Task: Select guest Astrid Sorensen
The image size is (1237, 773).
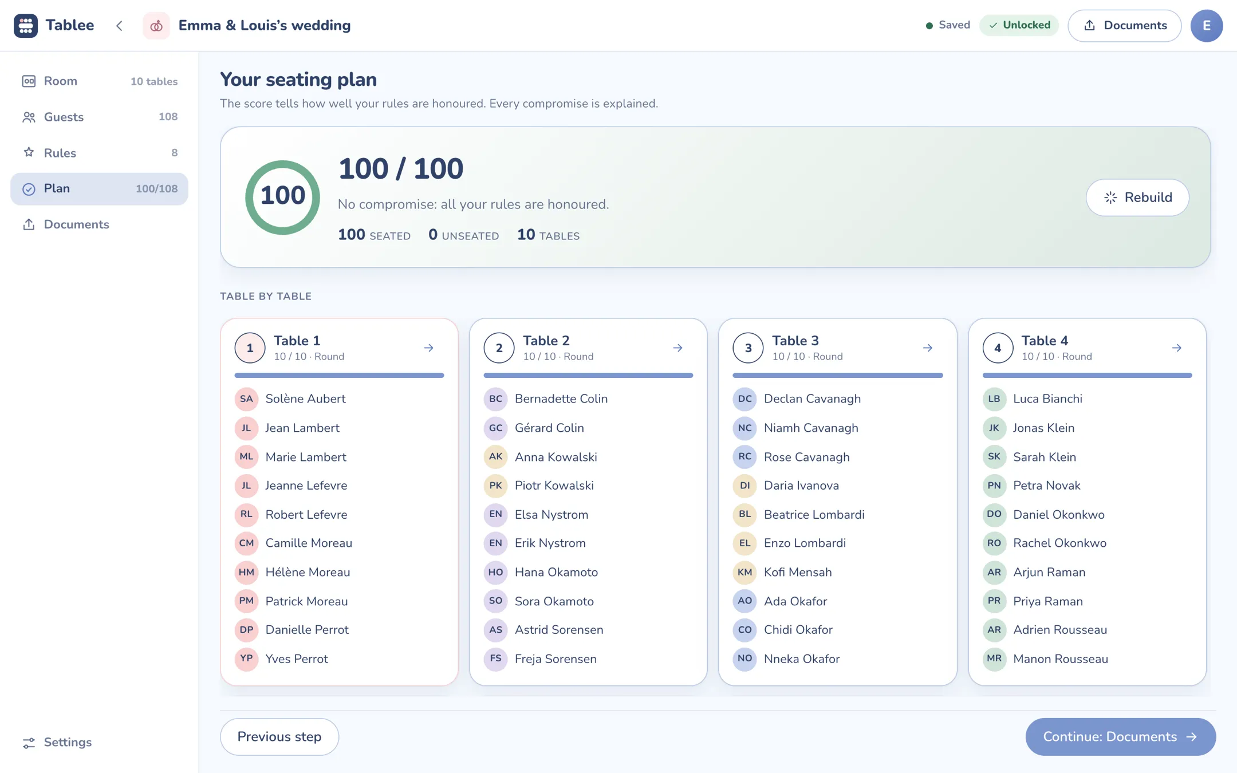Action: 588,630
